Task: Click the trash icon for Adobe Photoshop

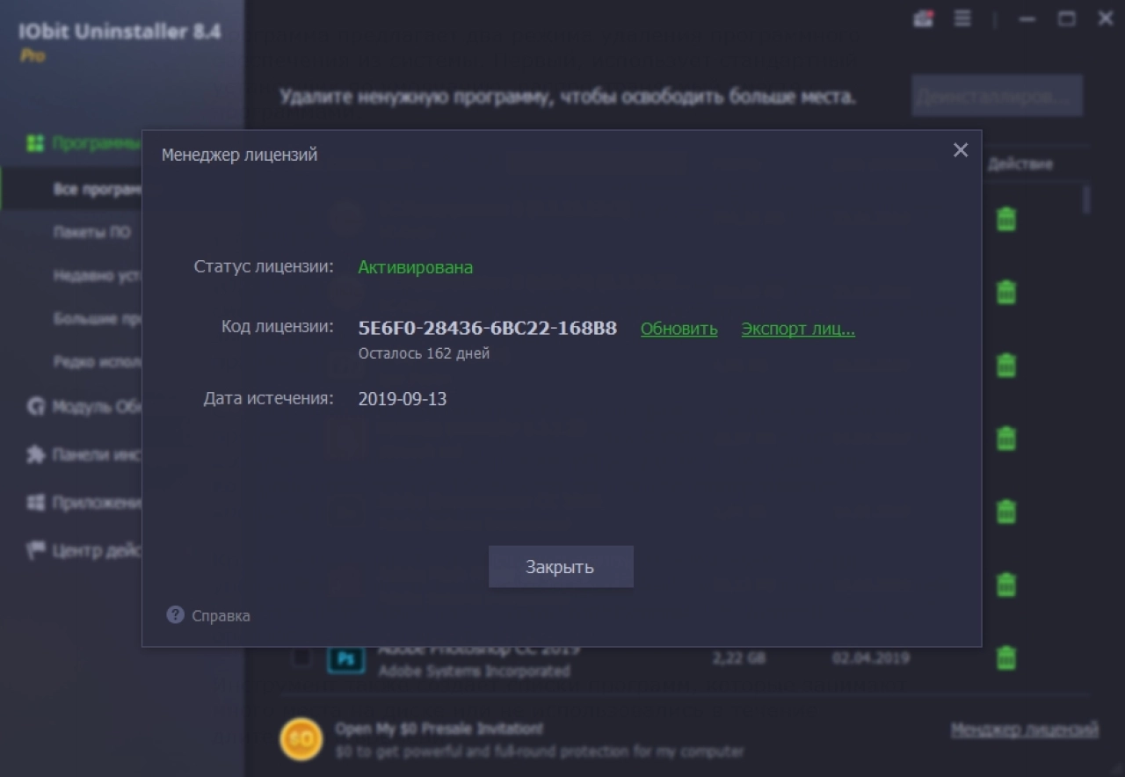Action: point(1005,657)
